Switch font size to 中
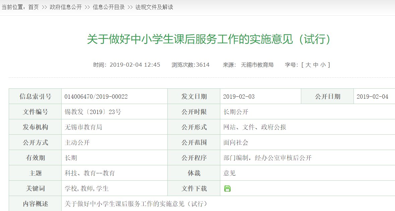Viewport: 395px width, 211px height. tap(316, 65)
